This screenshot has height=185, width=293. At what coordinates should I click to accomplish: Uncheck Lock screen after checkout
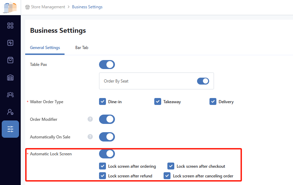tap(171, 166)
